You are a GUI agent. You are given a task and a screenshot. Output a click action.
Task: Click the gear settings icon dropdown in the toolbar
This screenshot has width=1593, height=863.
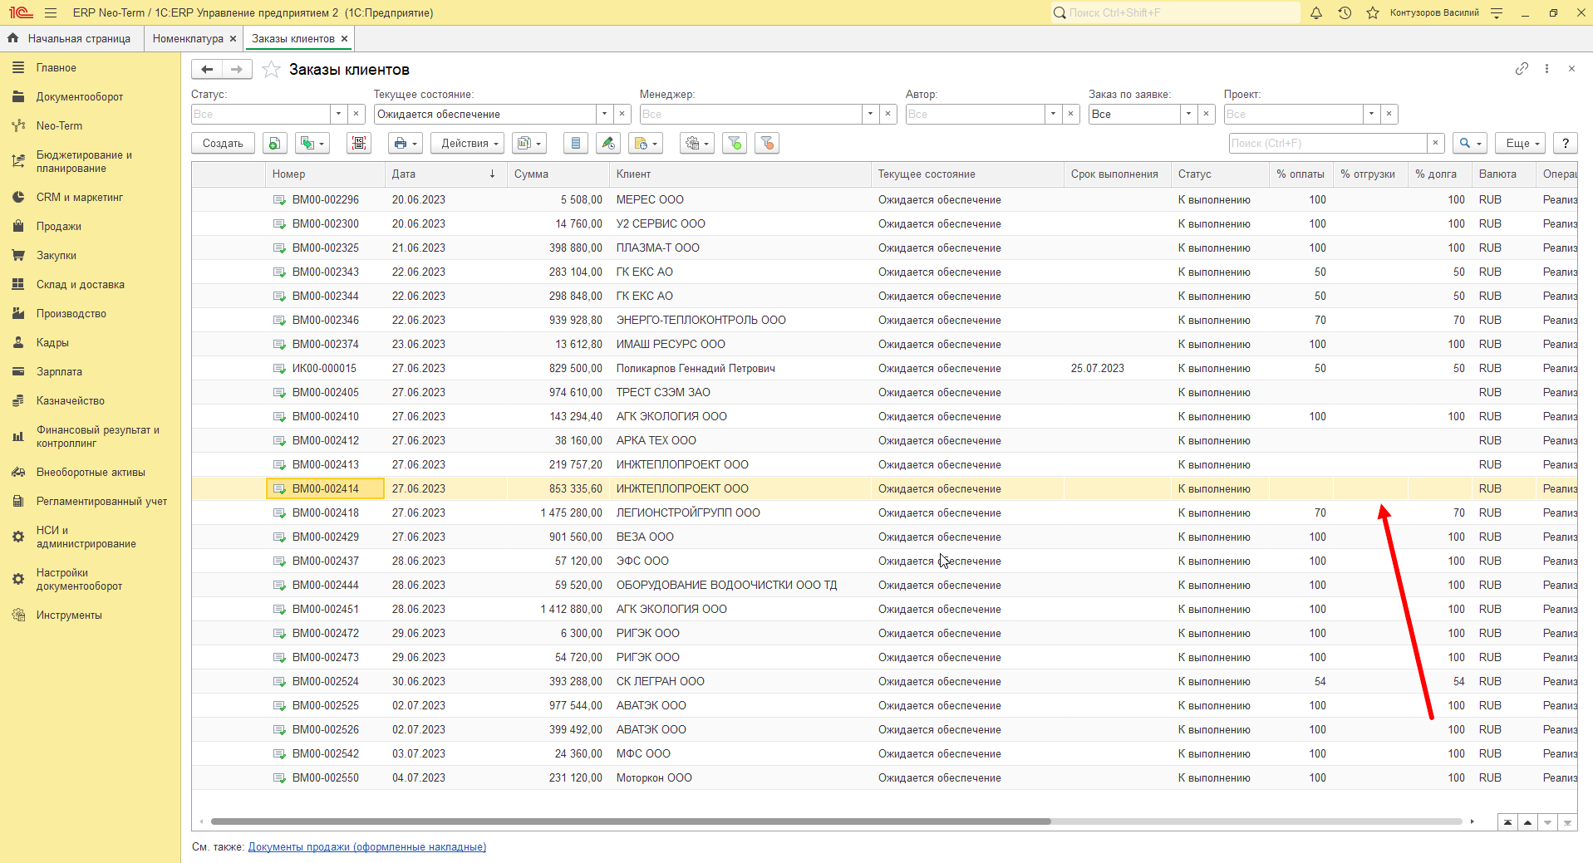[x=697, y=143]
